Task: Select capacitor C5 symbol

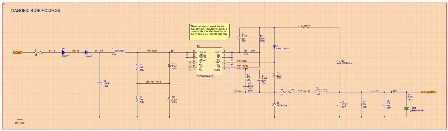Action: [x=100, y=83]
